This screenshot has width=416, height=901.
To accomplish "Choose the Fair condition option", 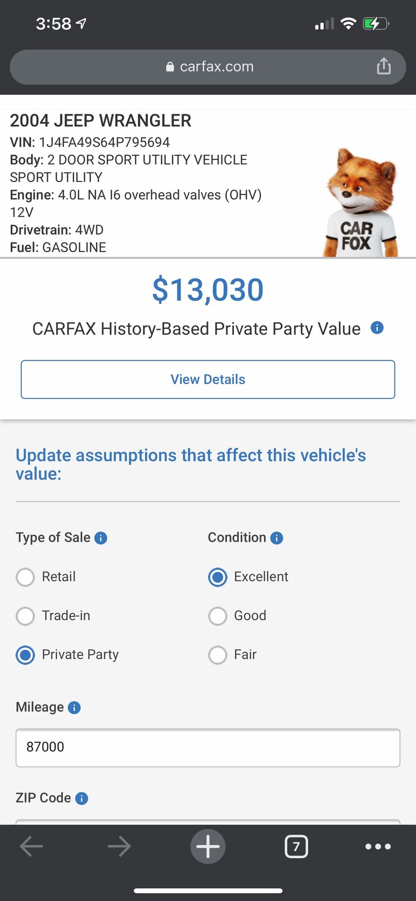I will [218, 655].
